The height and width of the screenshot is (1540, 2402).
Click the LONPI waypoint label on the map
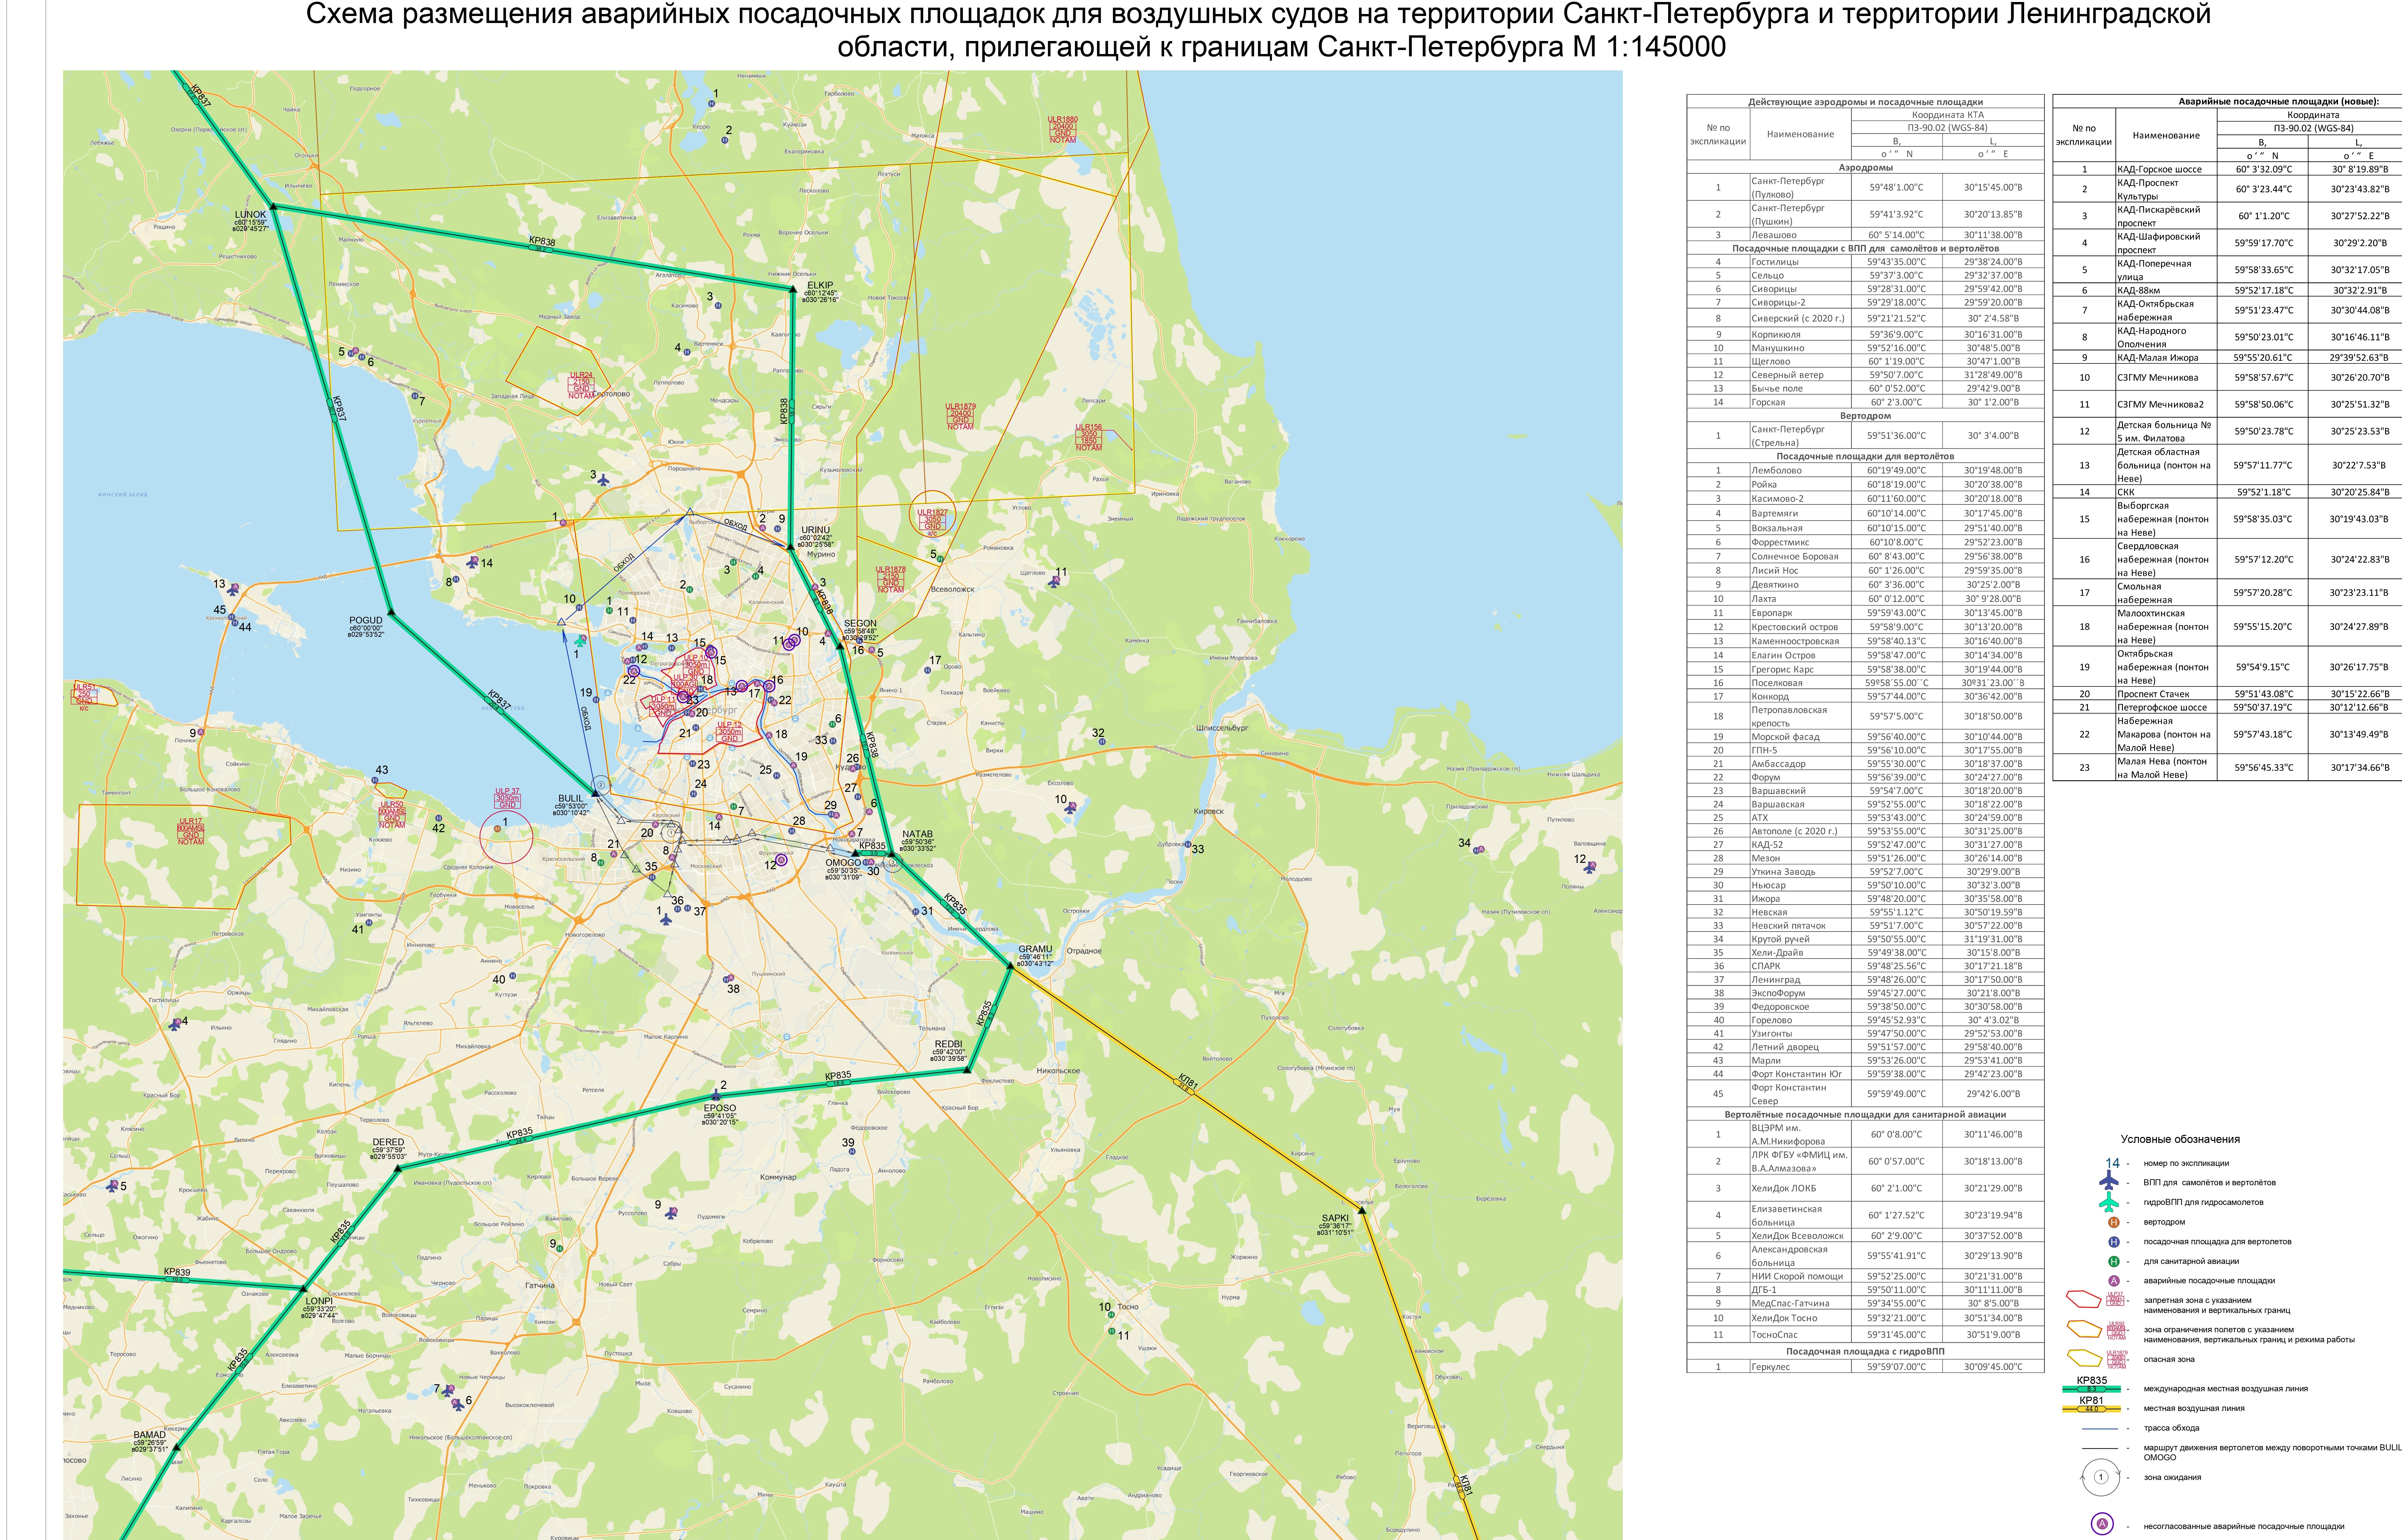[319, 1301]
